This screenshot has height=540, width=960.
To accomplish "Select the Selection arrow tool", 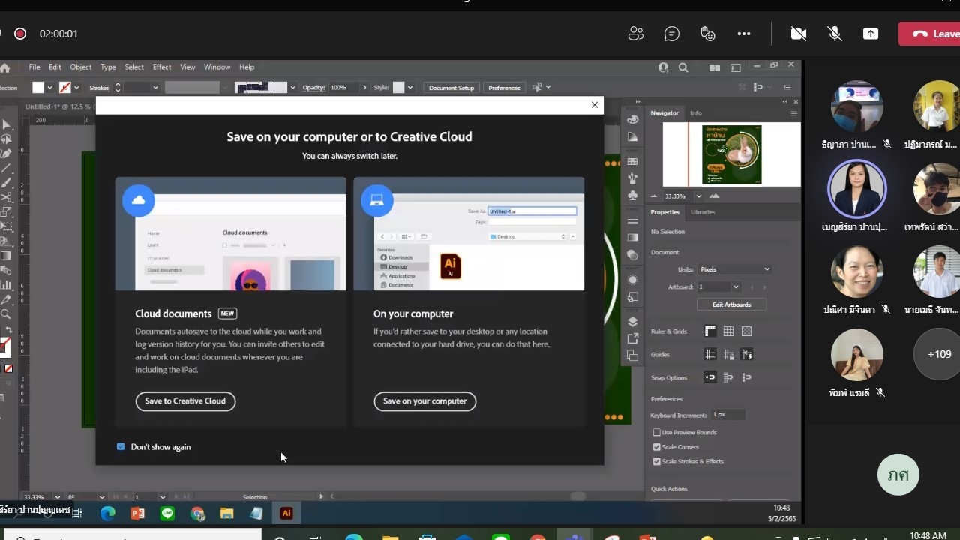I will [7, 124].
